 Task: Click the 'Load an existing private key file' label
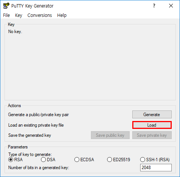[36, 125]
